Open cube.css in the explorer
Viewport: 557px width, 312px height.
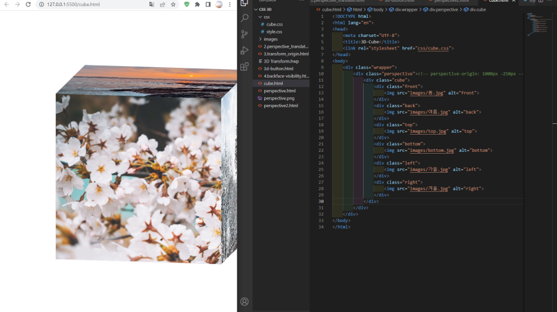point(274,24)
